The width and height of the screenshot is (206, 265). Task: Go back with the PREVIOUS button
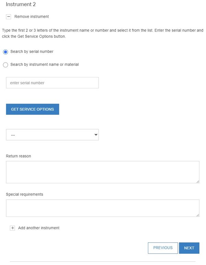tap(163, 248)
